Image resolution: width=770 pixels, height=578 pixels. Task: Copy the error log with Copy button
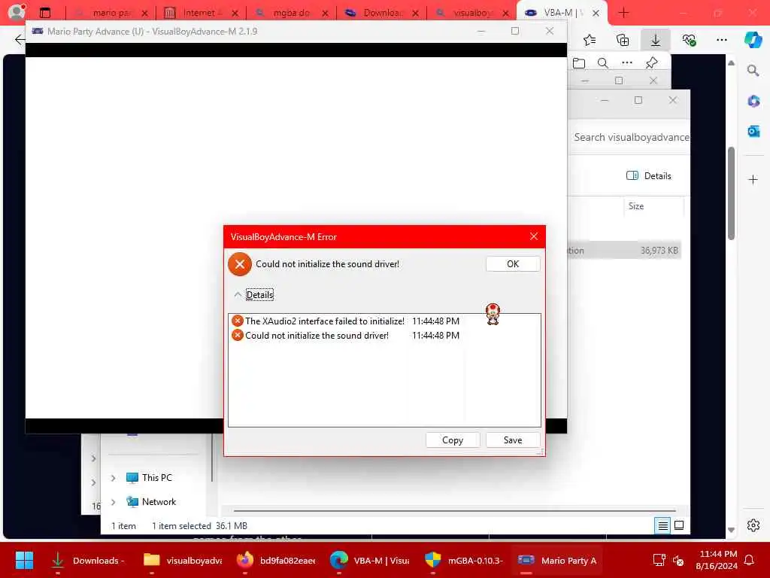coord(452,440)
